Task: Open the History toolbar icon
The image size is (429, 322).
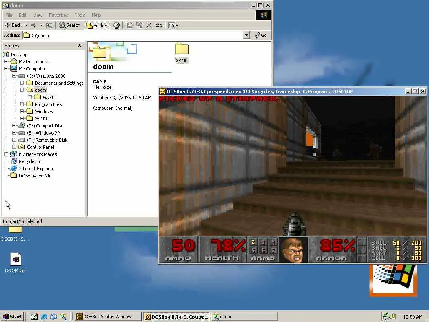Action: [116, 26]
